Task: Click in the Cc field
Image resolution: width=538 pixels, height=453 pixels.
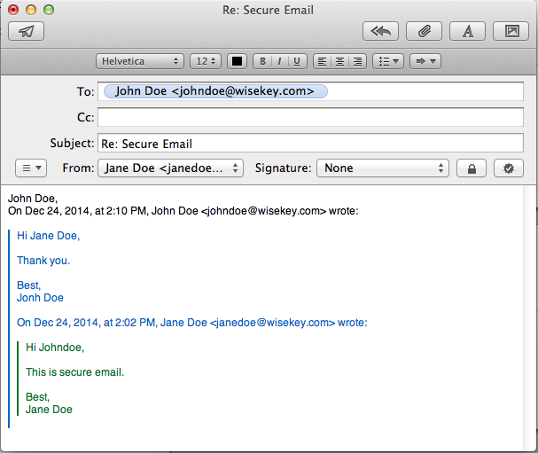Action: (x=310, y=117)
